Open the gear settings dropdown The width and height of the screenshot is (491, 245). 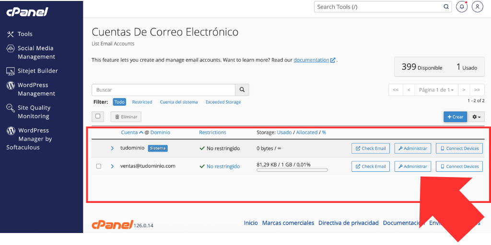tap(477, 117)
